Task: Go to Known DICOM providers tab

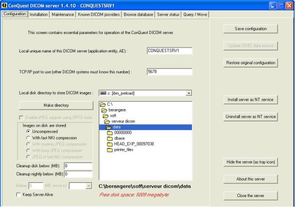Action: [x=99, y=15]
